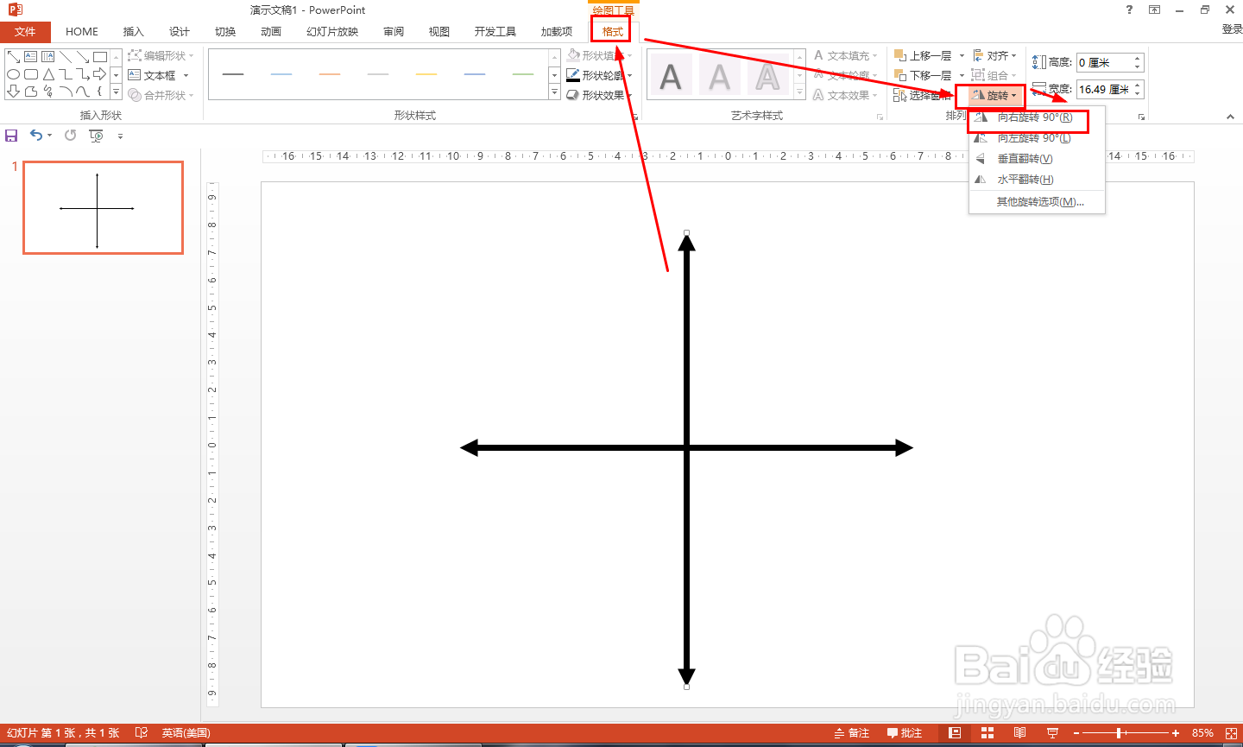This screenshot has width=1243, height=747.
Task: Click the 85% zoom level button
Action: (1202, 733)
